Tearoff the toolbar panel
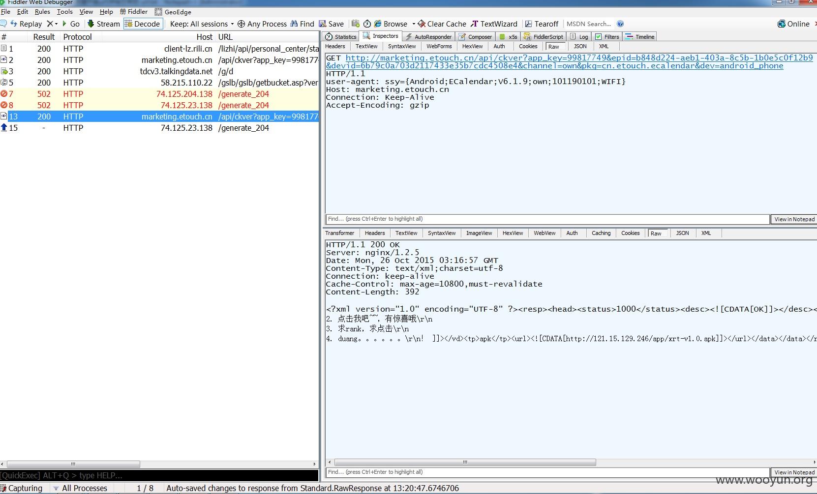Image resolution: width=817 pixels, height=494 pixels. click(542, 24)
